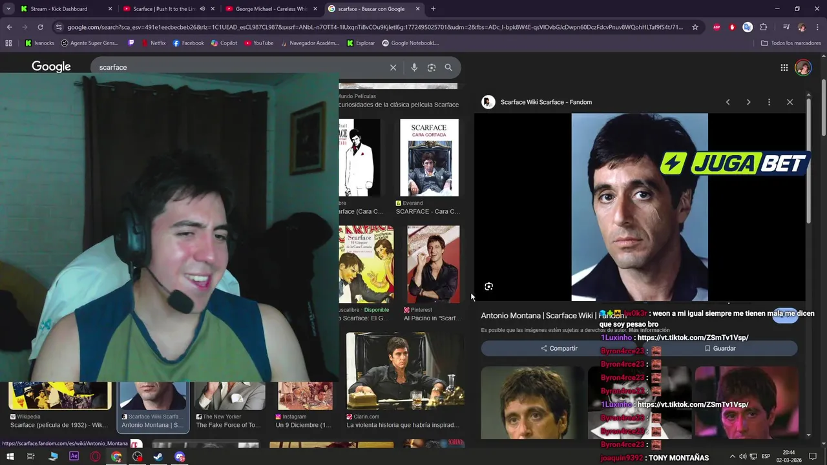Open the Navegador Académ... bookmark
This screenshot has width=827, height=465.
point(309,43)
